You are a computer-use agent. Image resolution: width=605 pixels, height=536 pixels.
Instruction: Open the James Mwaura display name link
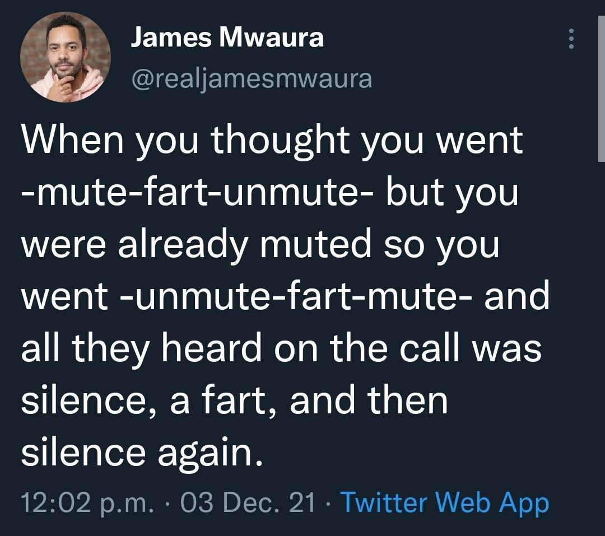(227, 38)
